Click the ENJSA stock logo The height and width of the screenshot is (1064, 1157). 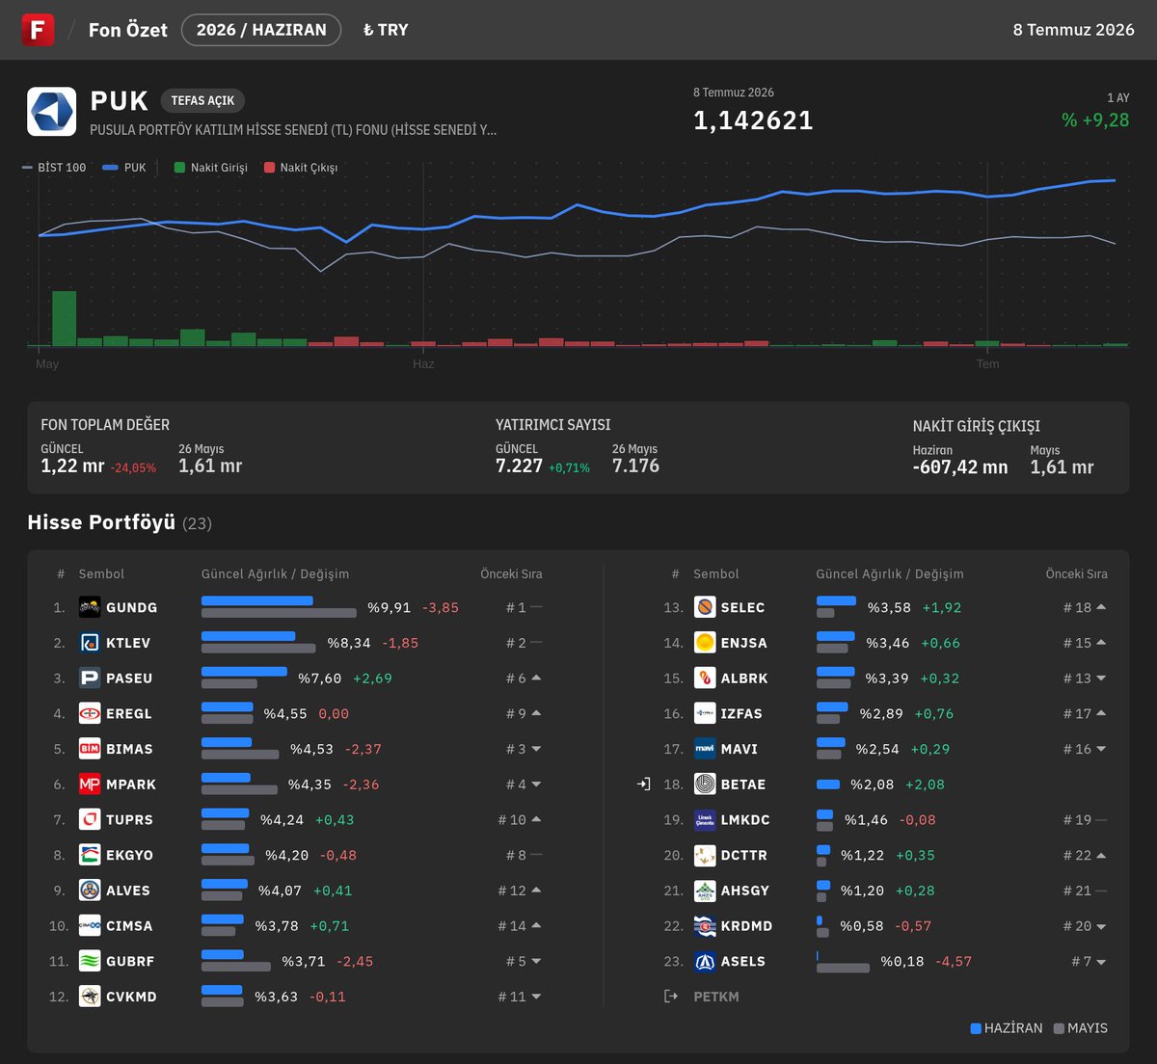coord(705,643)
